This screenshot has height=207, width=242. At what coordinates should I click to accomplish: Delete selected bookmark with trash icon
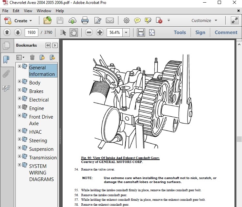pos(32,57)
